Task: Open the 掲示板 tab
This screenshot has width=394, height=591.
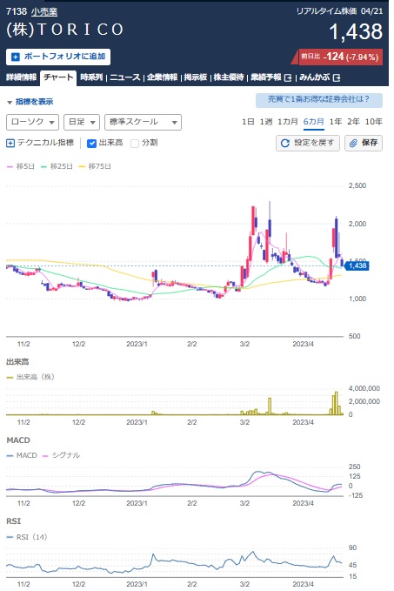Action: click(196, 77)
